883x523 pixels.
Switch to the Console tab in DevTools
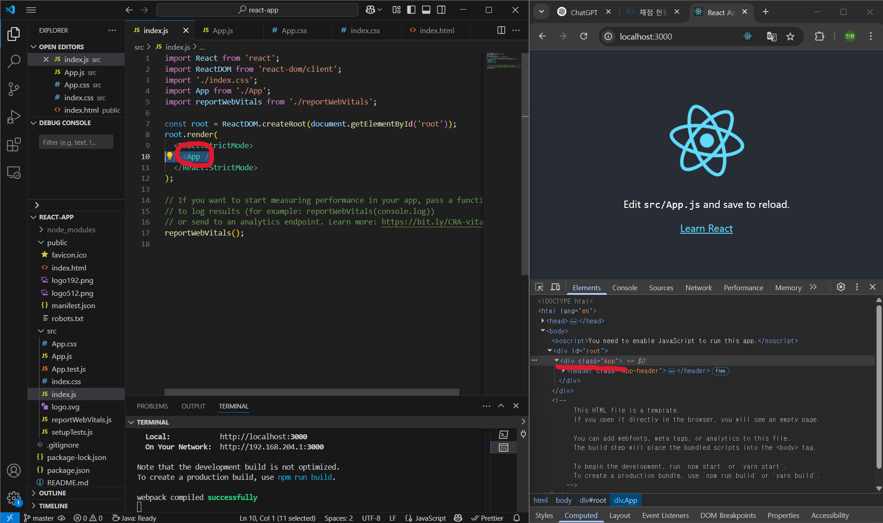pyautogui.click(x=624, y=287)
